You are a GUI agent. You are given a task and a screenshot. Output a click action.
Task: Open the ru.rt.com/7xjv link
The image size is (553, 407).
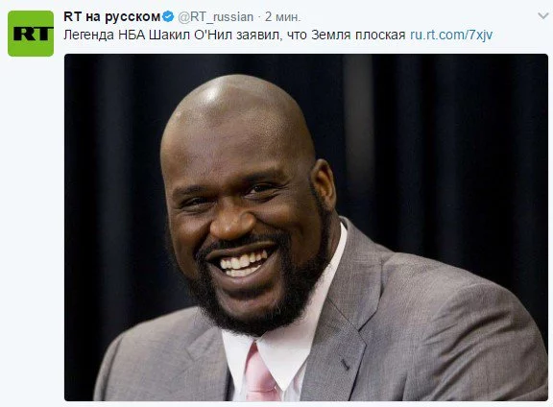451,35
